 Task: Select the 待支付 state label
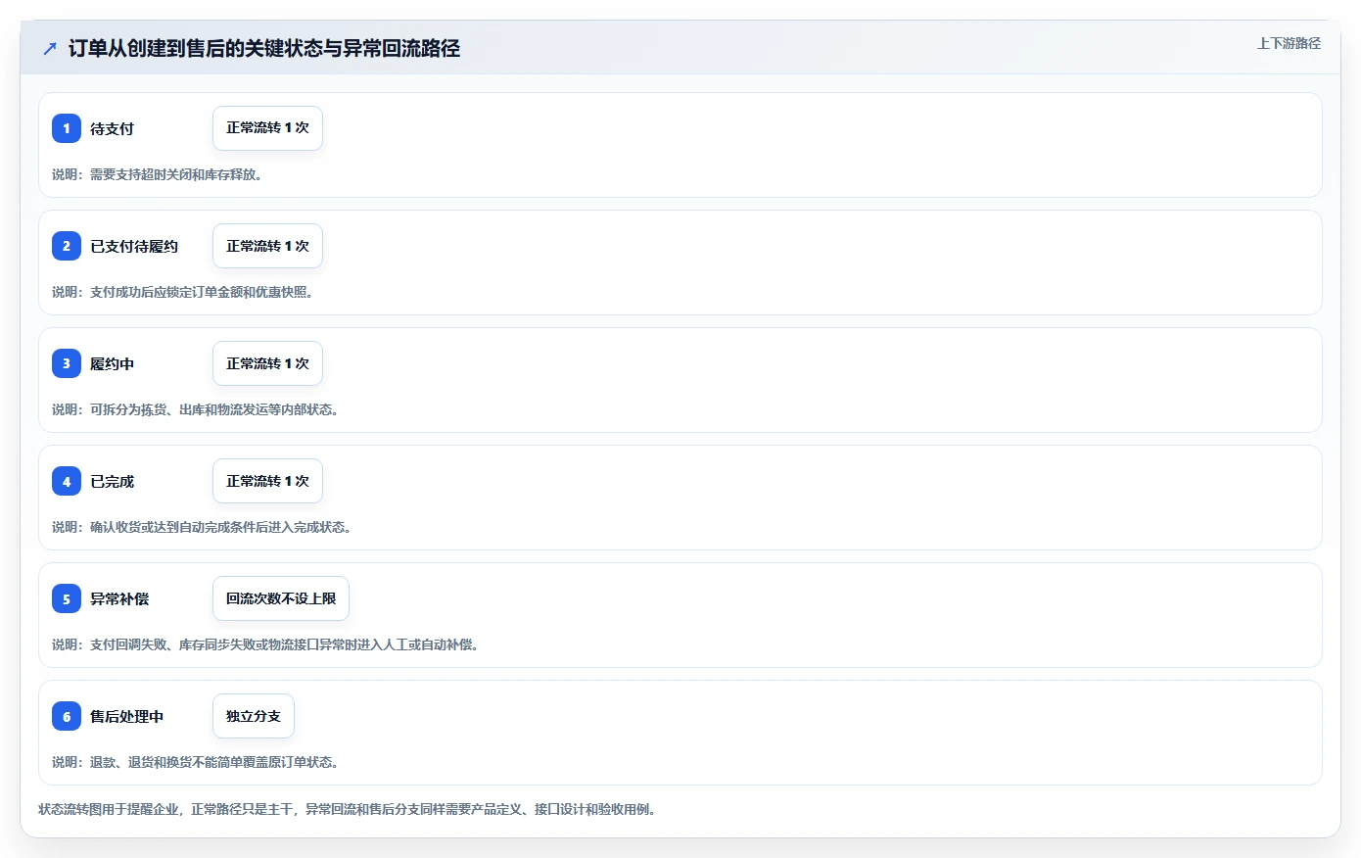112,128
